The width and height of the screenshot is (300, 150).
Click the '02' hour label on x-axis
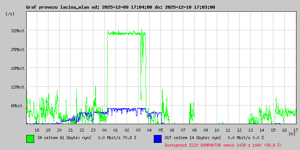[127, 130]
